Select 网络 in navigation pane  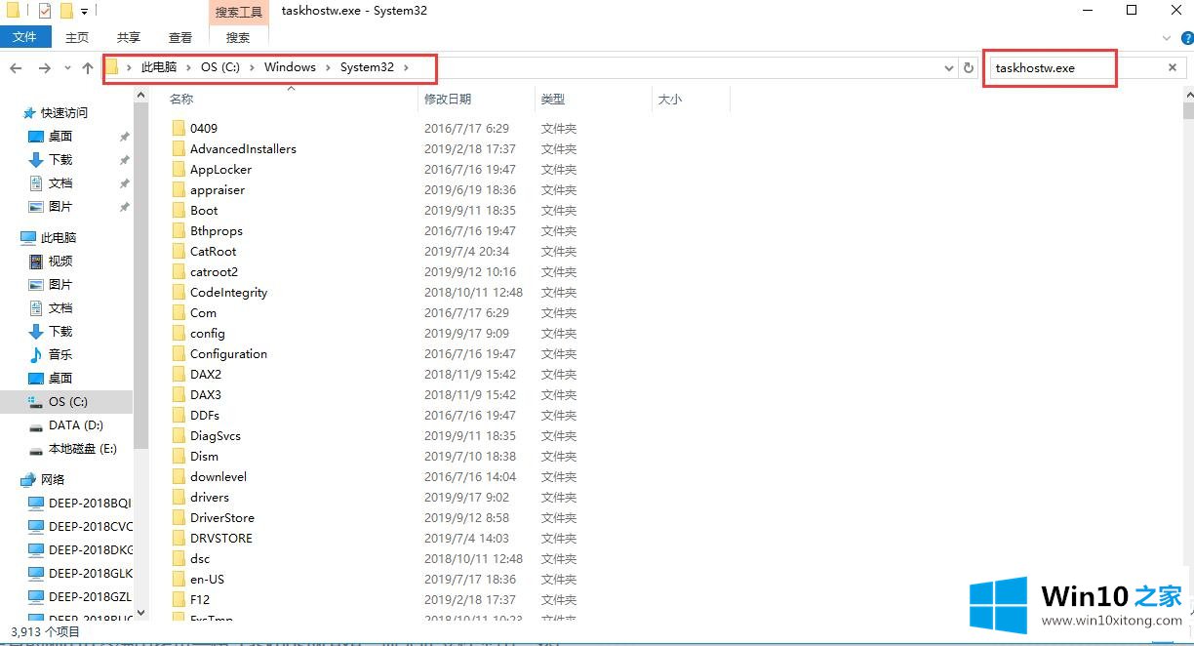click(53, 480)
